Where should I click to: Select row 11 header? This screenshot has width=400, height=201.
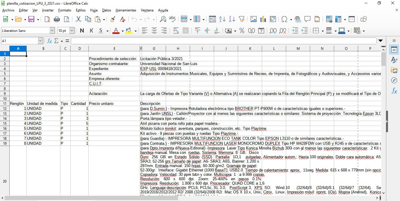point(5,104)
